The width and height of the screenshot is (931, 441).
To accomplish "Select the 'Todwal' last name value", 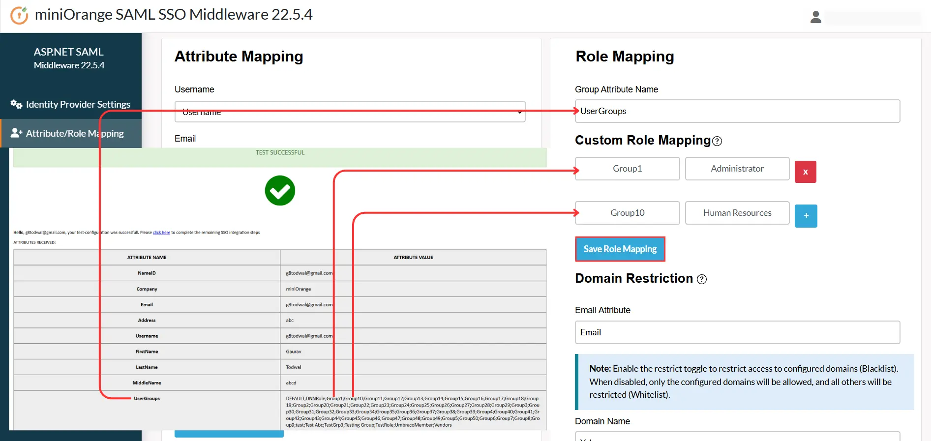I will point(294,367).
